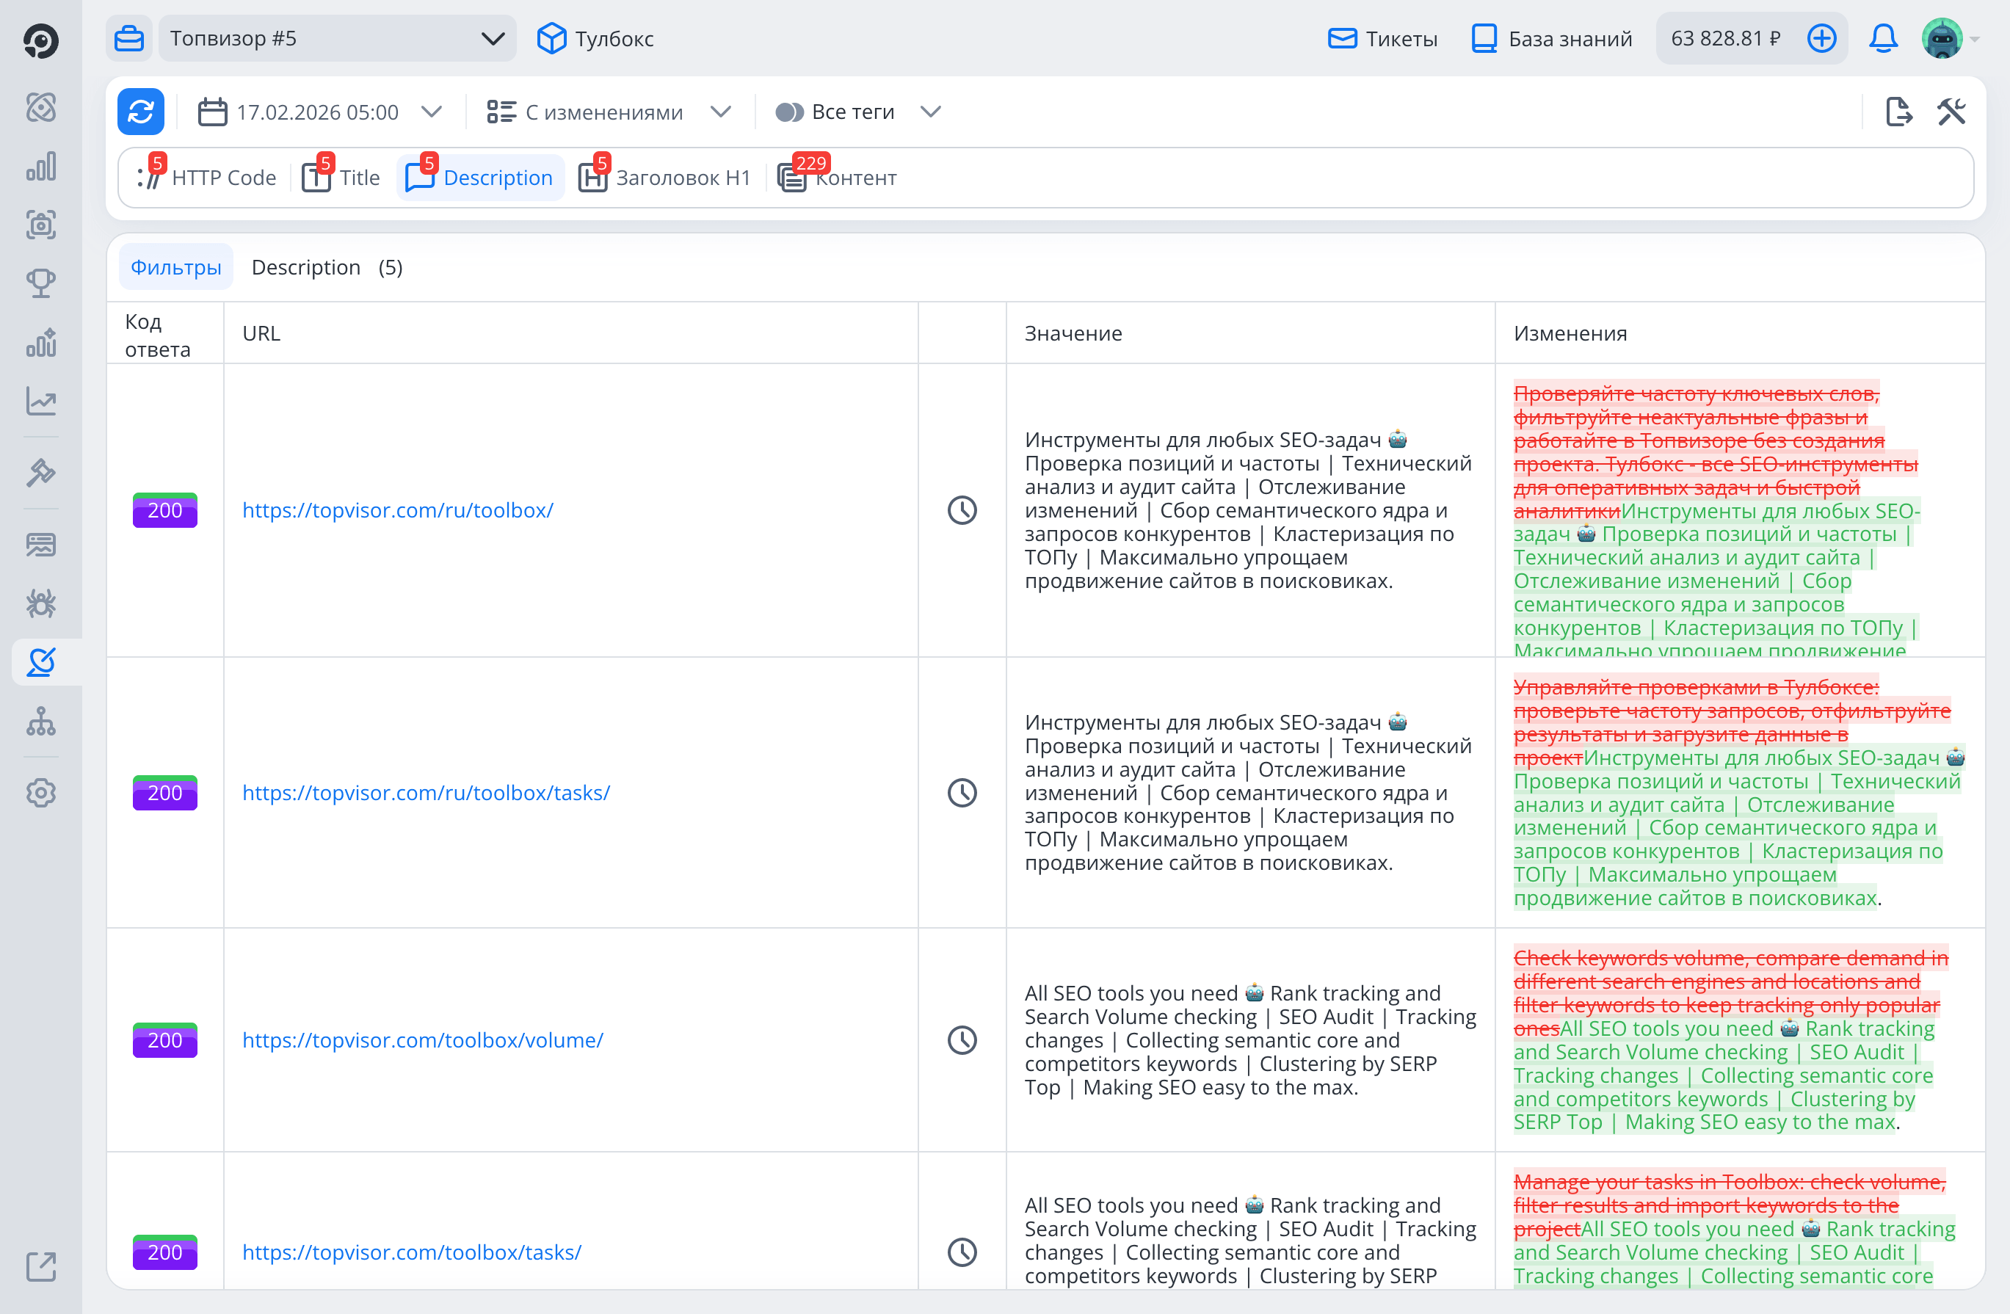Open the trophy icon in the sidebar
Image resolution: width=2010 pixels, height=1314 pixels.
pyautogui.click(x=40, y=283)
